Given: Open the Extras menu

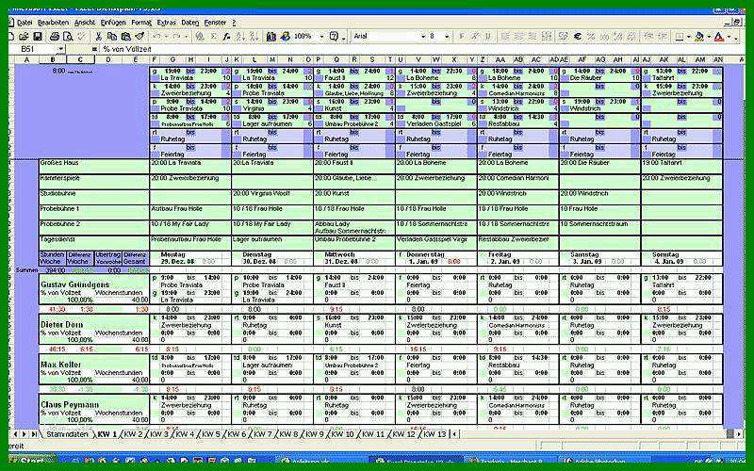Looking at the screenshot, I should [167, 23].
